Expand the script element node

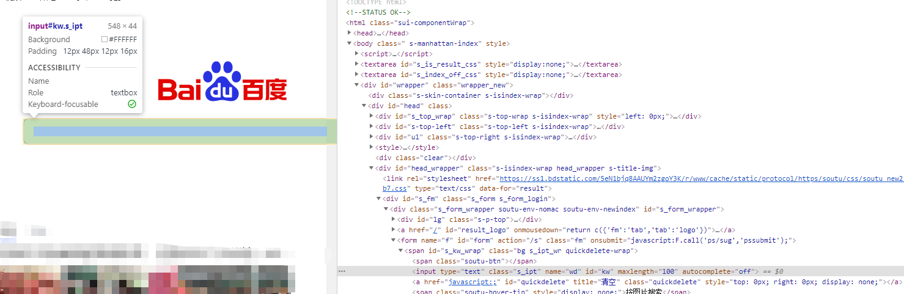click(x=357, y=54)
